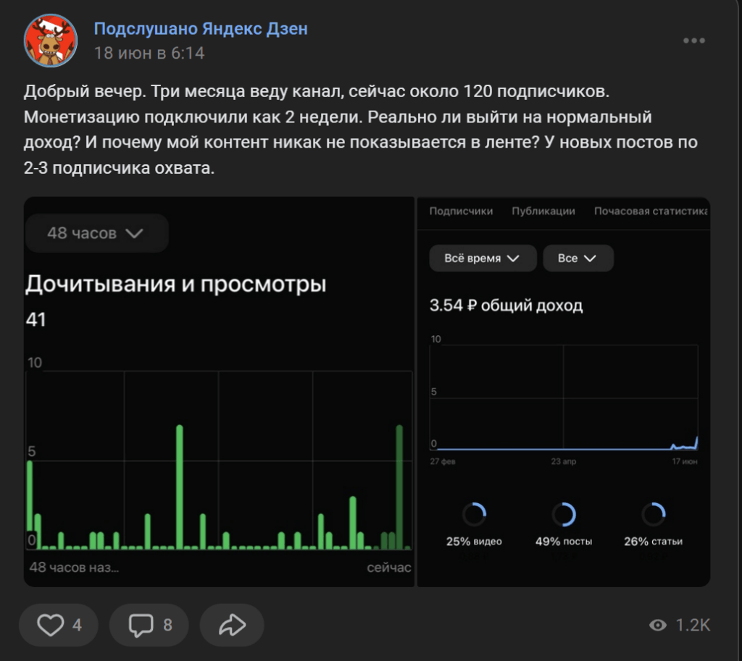Click the views eye icon
The height and width of the screenshot is (661, 742).
click(658, 625)
